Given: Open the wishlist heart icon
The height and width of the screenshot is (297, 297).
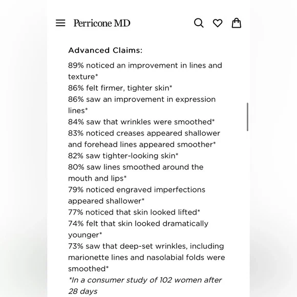Looking at the screenshot, I should pyautogui.click(x=218, y=23).
